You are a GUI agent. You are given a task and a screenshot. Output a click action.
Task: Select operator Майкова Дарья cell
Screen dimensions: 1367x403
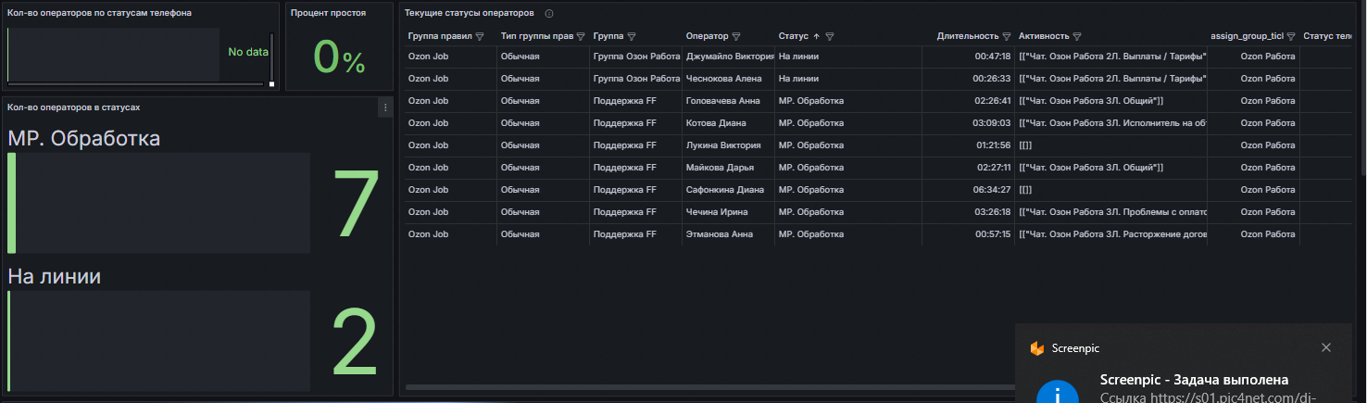(x=729, y=168)
